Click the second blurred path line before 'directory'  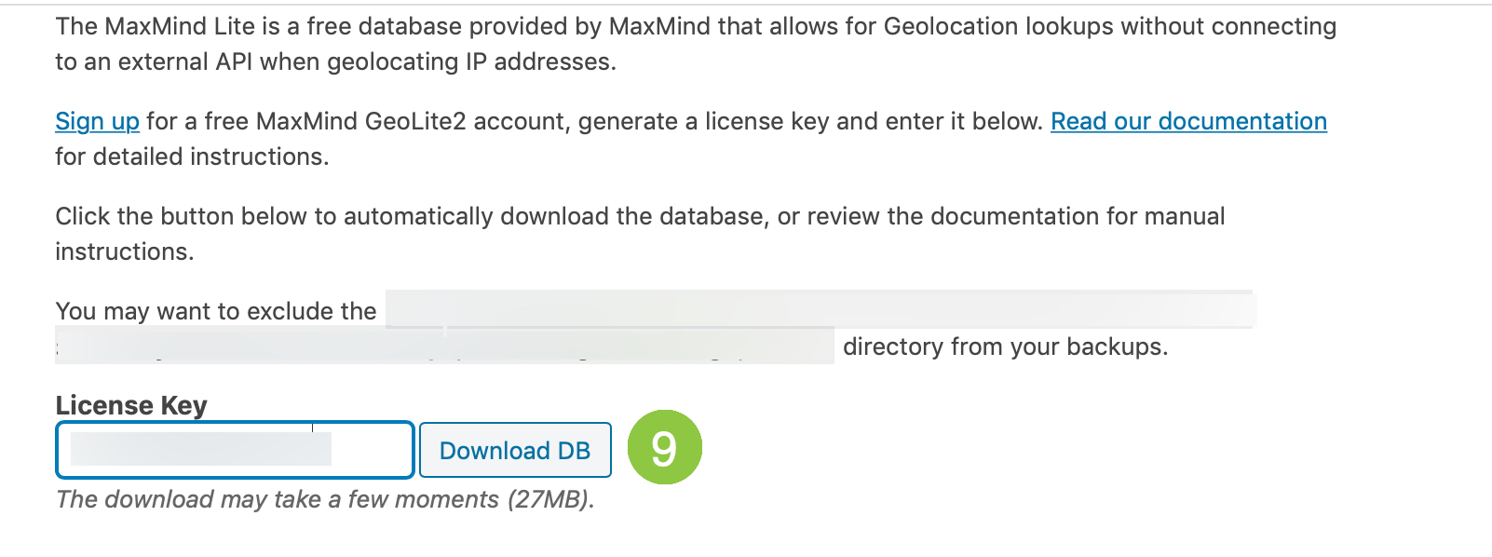pyautogui.click(x=445, y=346)
